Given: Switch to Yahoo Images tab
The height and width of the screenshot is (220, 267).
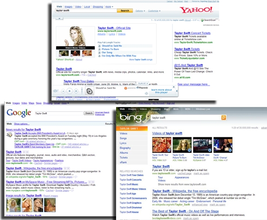Looking at the screenshot, I should [x=68, y=6].
